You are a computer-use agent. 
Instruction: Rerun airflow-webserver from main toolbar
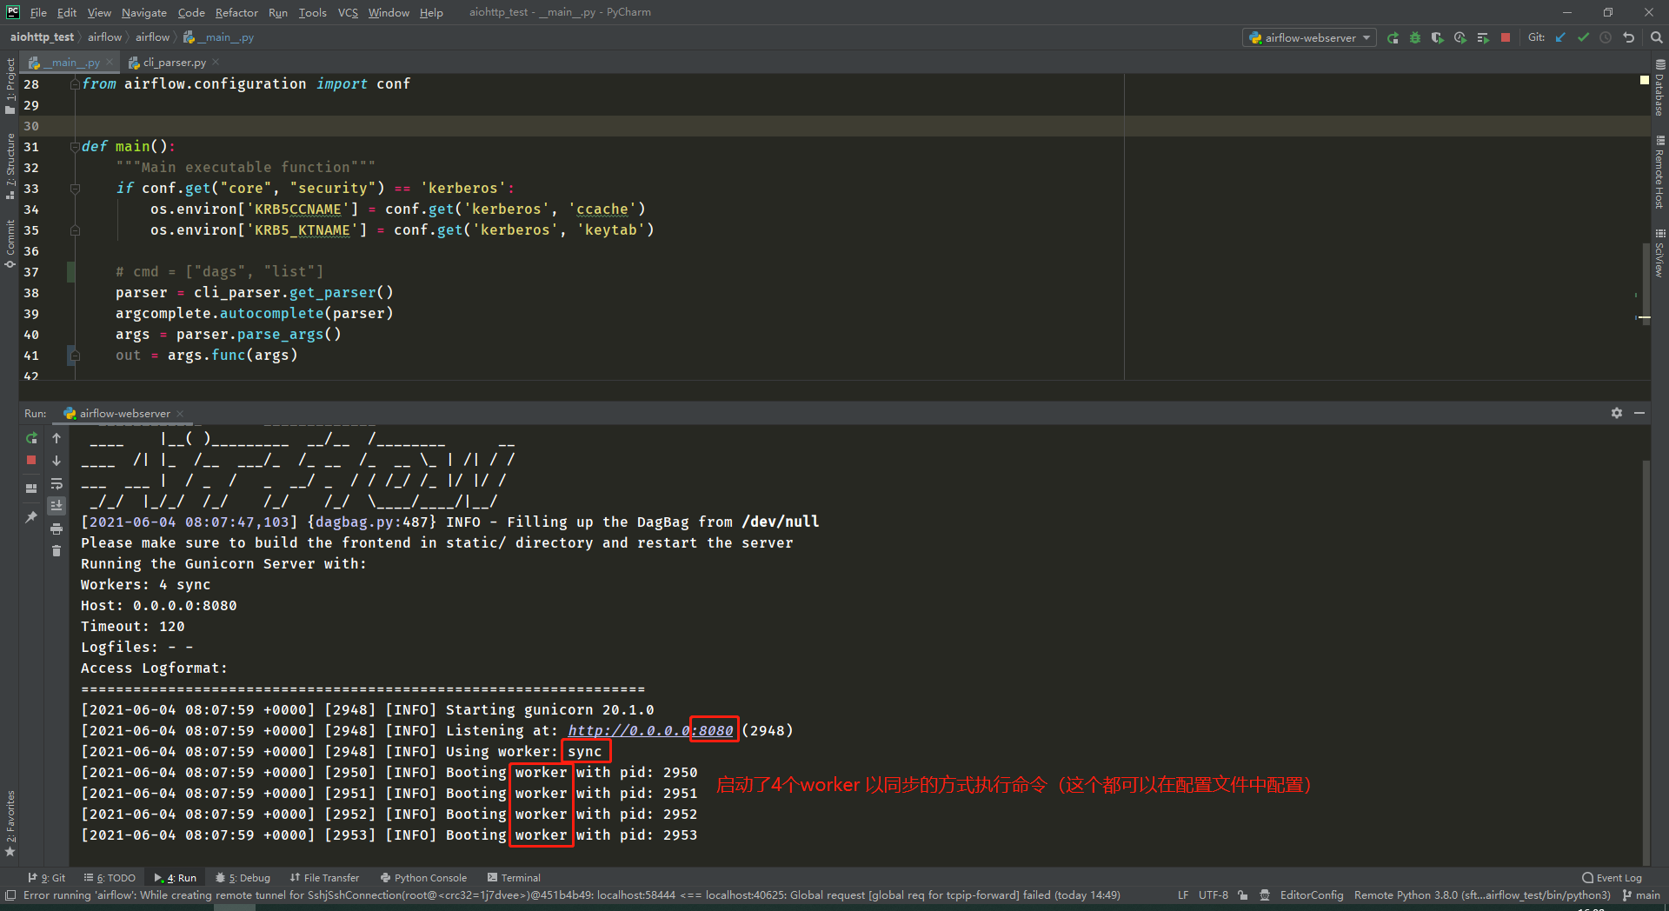(1393, 37)
